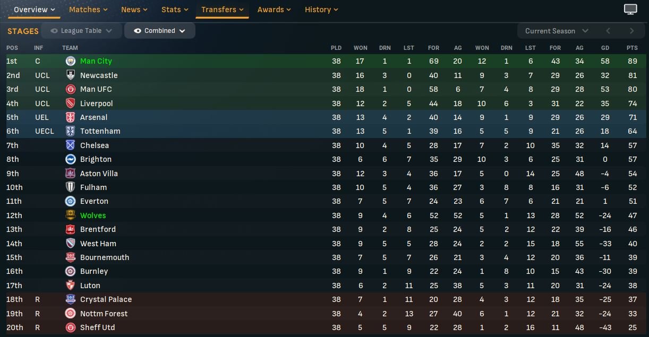This screenshot has height=337, width=649.
Task: Open the League Table dropdown
Action: point(109,31)
